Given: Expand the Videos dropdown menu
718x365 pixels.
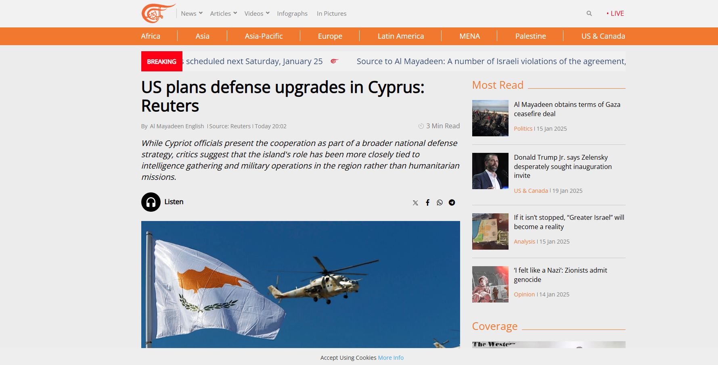Looking at the screenshot, I should 257,13.
